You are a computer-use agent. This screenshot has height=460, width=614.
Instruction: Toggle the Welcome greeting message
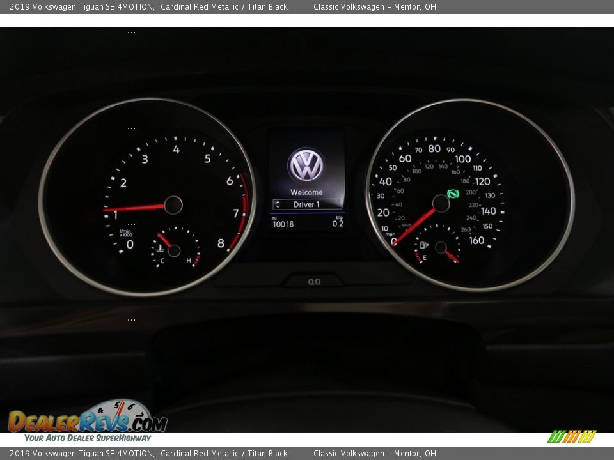pyautogui.click(x=306, y=192)
